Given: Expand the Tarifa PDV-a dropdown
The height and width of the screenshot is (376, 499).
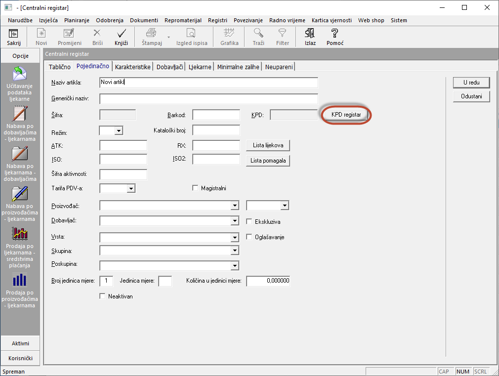Looking at the screenshot, I should (x=131, y=188).
